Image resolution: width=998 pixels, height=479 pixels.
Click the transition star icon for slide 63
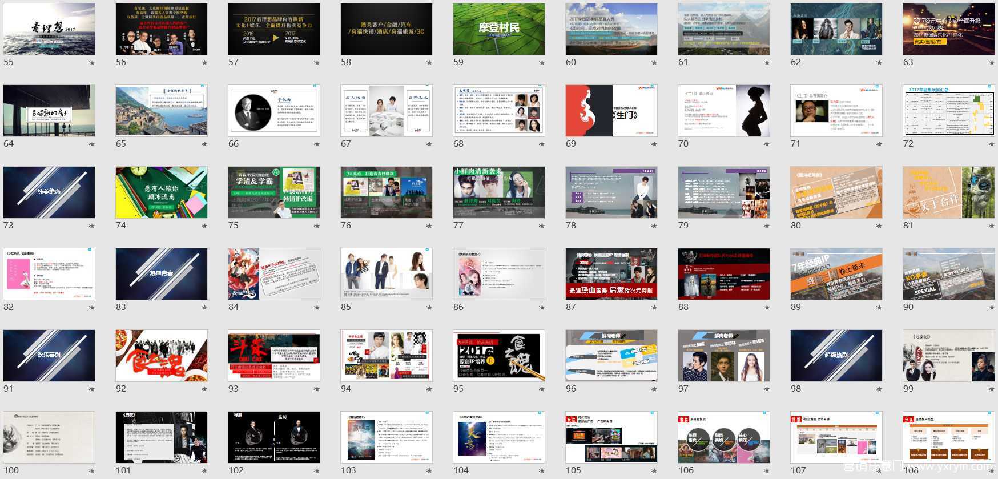pyautogui.click(x=992, y=63)
